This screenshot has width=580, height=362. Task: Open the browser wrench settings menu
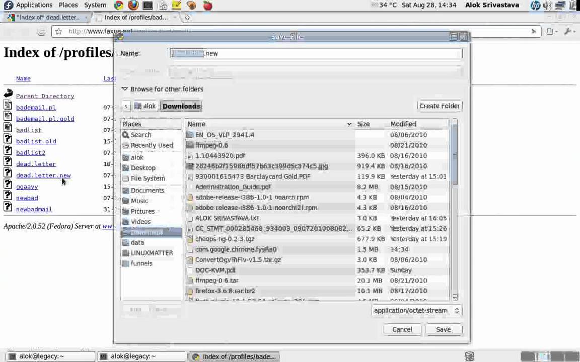(569, 32)
